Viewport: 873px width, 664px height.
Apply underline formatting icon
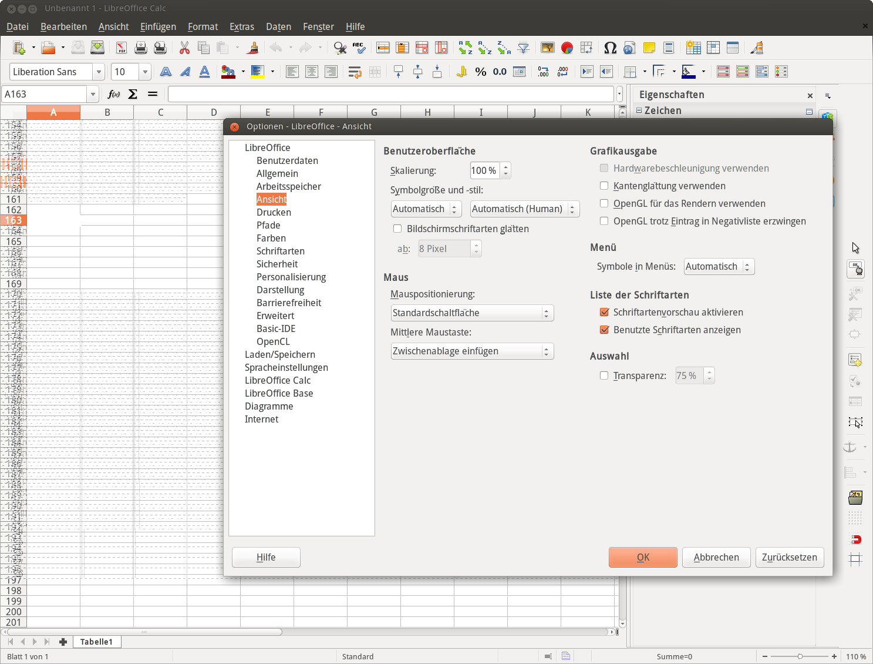pyautogui.click(x=205, y=72)
